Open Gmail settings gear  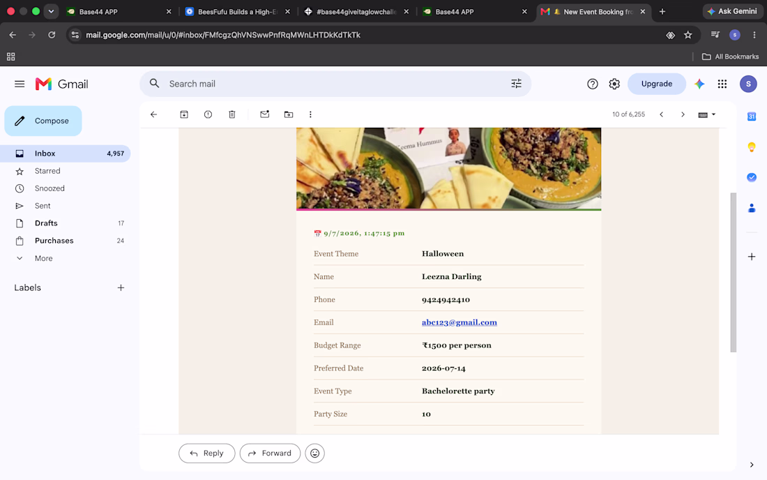coord(614,84)
